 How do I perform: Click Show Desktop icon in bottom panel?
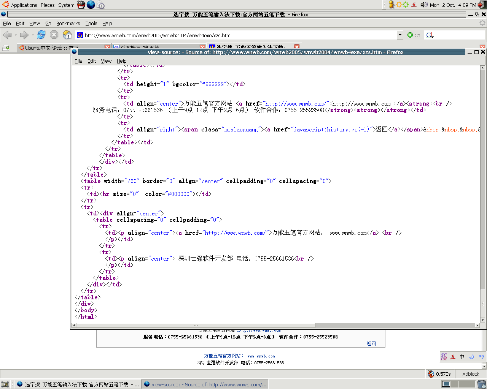pyautogui.click(x=5, y=384)
